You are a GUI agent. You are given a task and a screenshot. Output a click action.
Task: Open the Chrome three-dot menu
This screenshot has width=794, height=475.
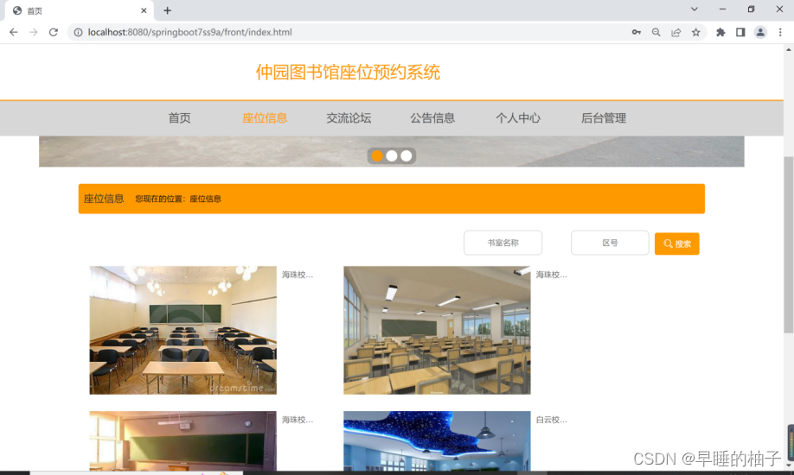(780, 32)
